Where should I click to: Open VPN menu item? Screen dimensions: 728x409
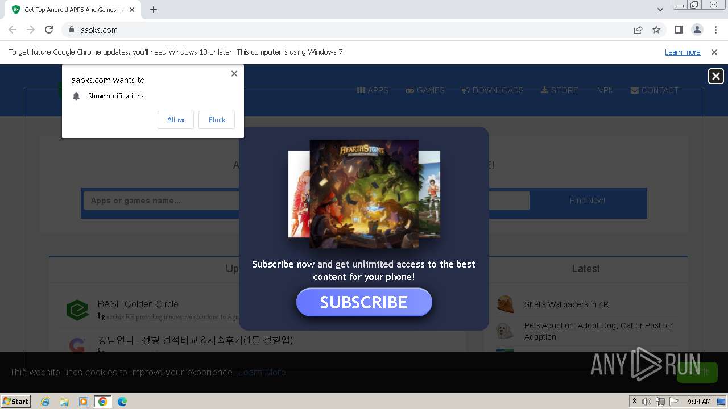(x=606, y=90)
